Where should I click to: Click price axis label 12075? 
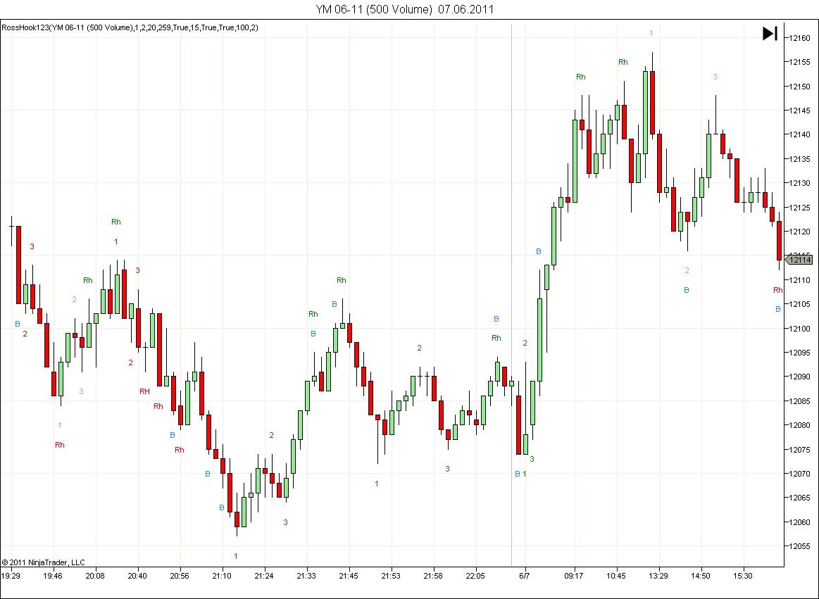click(x=800, y=449)
